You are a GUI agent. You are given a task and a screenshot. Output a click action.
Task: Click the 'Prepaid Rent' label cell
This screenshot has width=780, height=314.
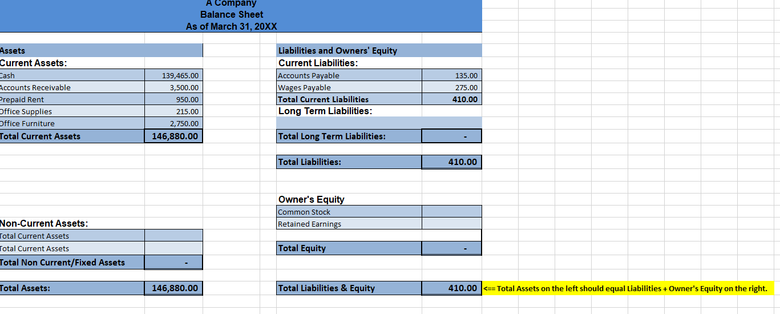click(x=72, y=99)
